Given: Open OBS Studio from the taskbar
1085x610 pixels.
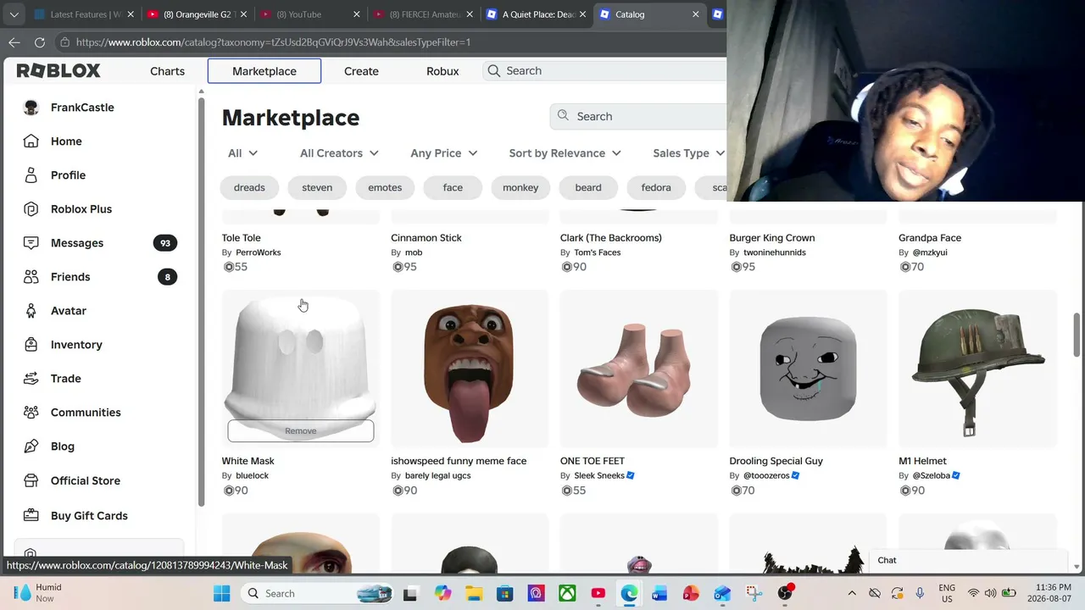Looking at the screenshot, I should pos(785,593).
